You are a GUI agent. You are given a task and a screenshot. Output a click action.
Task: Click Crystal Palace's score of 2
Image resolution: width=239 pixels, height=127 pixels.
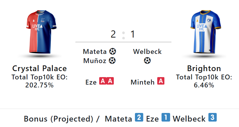[x=113, y=34]
